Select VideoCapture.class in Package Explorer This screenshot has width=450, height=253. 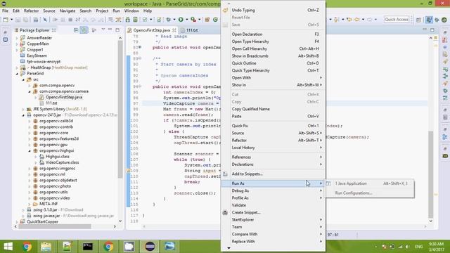(x=62, y=162)
